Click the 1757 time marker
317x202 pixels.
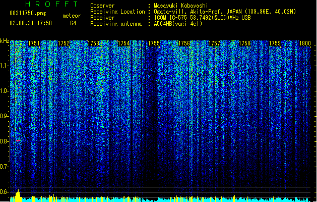coord(214,43)
